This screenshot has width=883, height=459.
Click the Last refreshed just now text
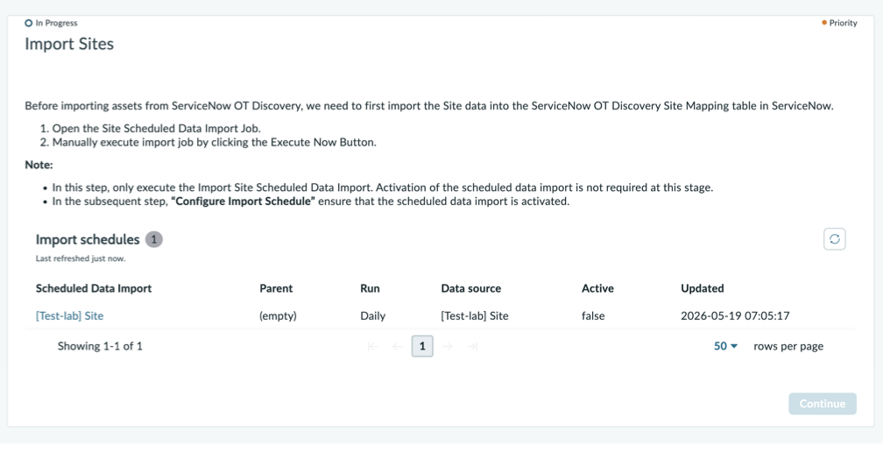pos(81,258)
